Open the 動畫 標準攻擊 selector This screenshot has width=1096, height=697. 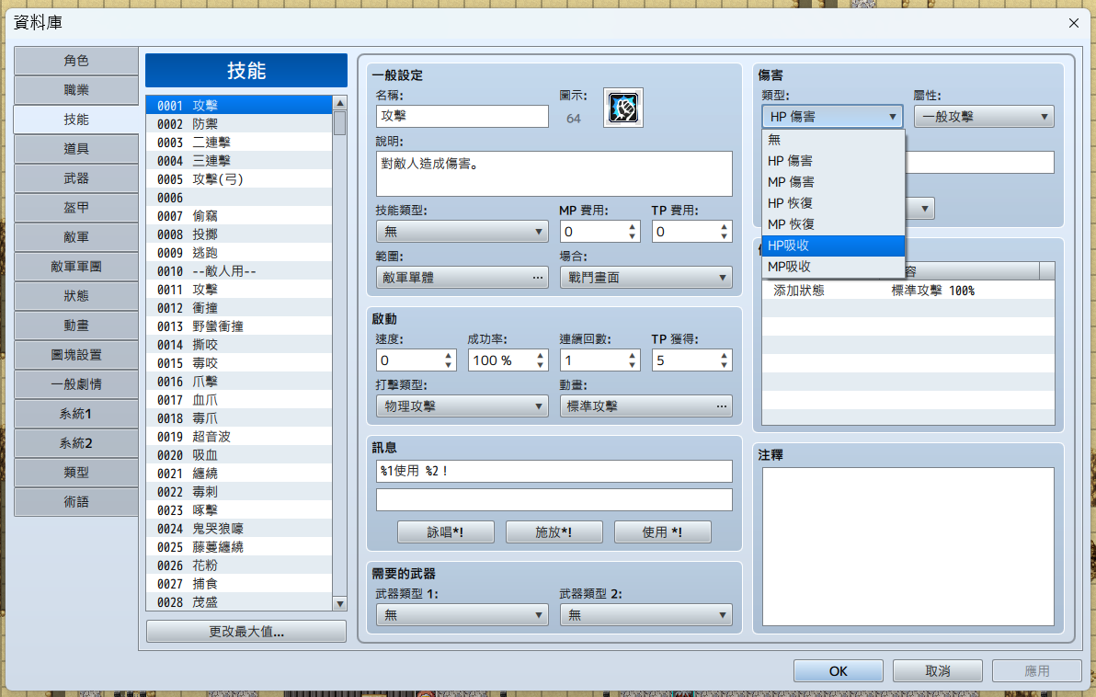point(645,406)
